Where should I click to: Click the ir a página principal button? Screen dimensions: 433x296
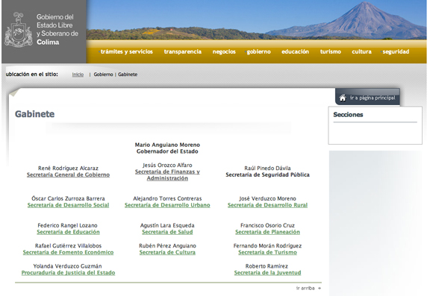(367, 97)
